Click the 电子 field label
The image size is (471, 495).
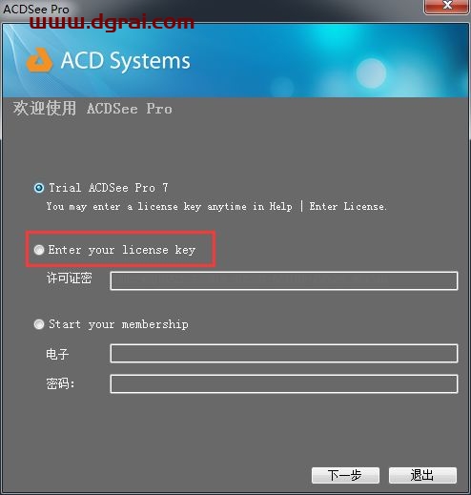[57, 354]
